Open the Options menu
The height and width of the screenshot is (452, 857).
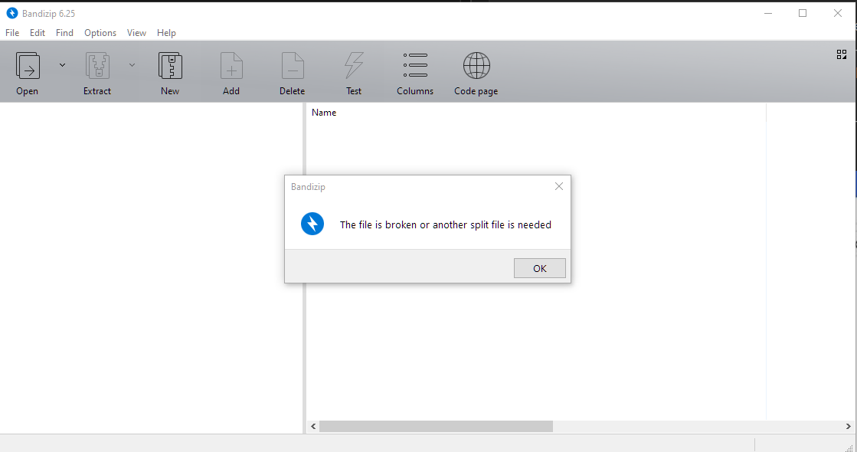click(x=100, y=33)
